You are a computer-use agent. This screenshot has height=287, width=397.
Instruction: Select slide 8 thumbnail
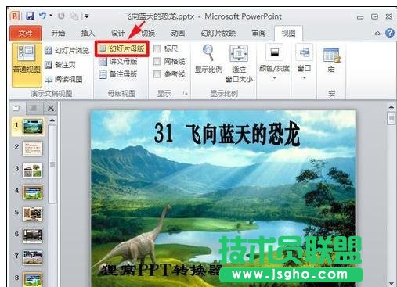33,279
